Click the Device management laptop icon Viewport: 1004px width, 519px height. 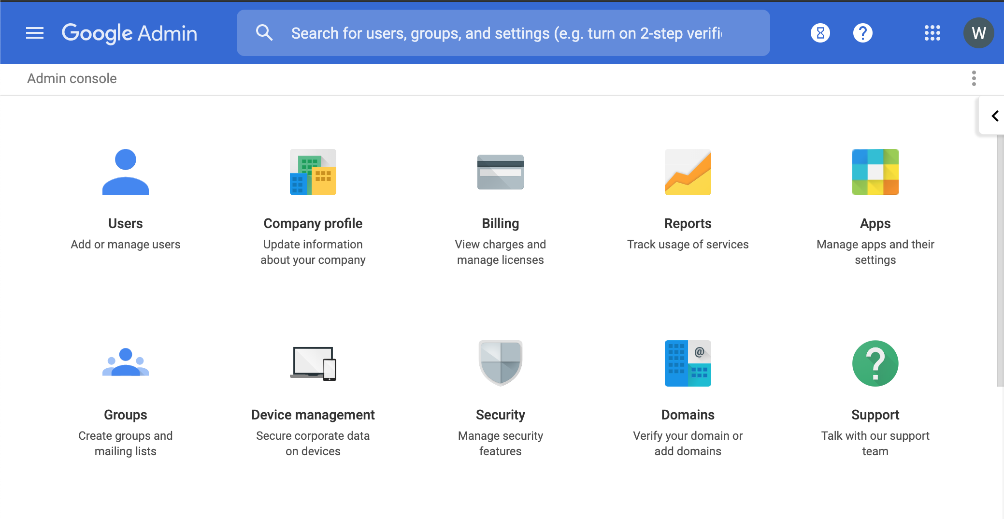pos(313,363)
